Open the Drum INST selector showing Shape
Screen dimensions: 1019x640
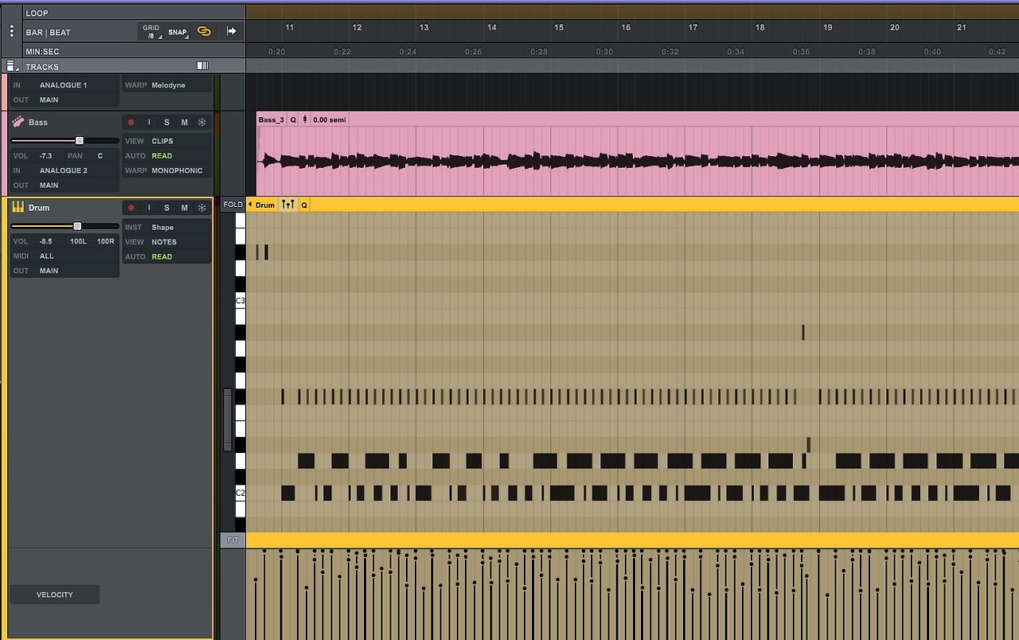click(x=167, y=227)
